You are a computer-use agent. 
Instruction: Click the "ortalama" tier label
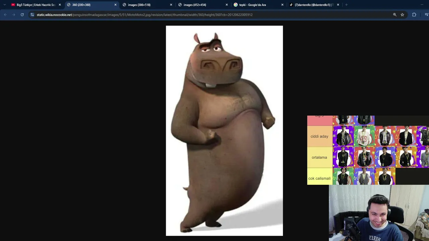pos(319,157)
